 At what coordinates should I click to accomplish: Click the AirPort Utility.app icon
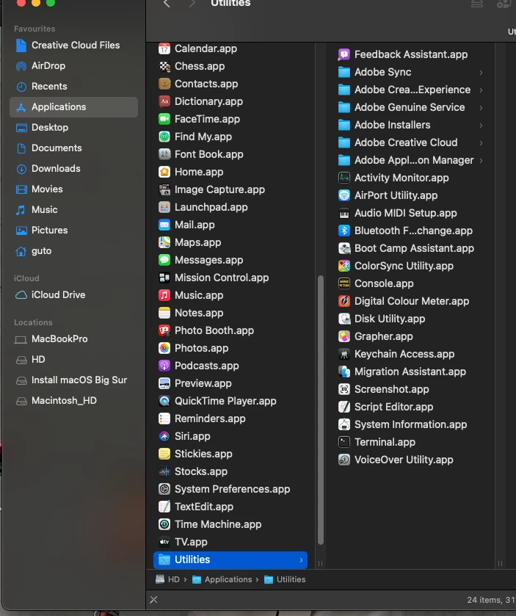tap(344, 195)
